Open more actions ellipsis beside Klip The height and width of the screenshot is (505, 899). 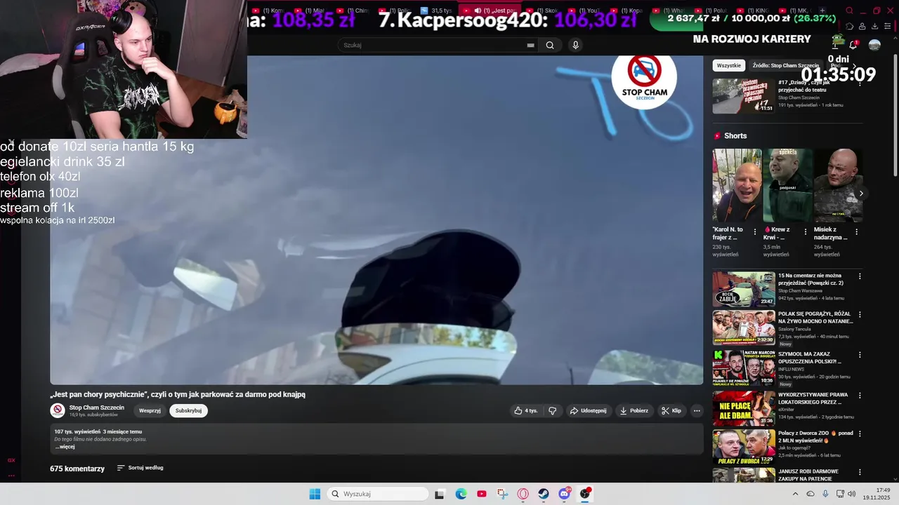[x=697, y=410]
